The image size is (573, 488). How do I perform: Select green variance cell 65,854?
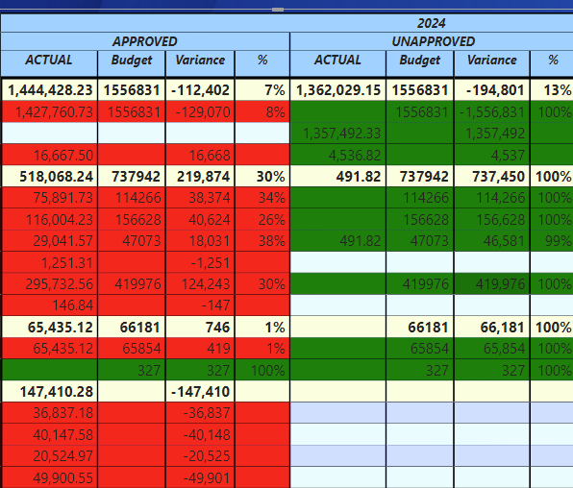coord(492,349)
